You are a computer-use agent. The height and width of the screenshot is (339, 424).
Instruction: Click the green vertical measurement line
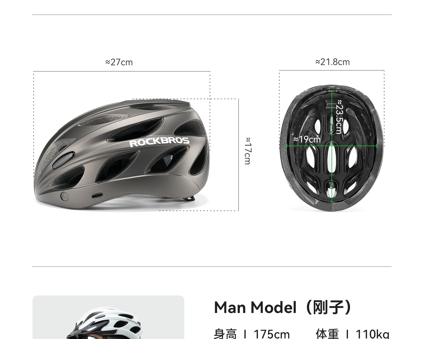(332, 146)
